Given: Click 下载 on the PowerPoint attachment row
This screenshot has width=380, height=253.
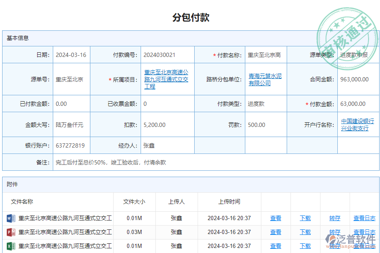Looking at the screenshot, I should 305,232.
